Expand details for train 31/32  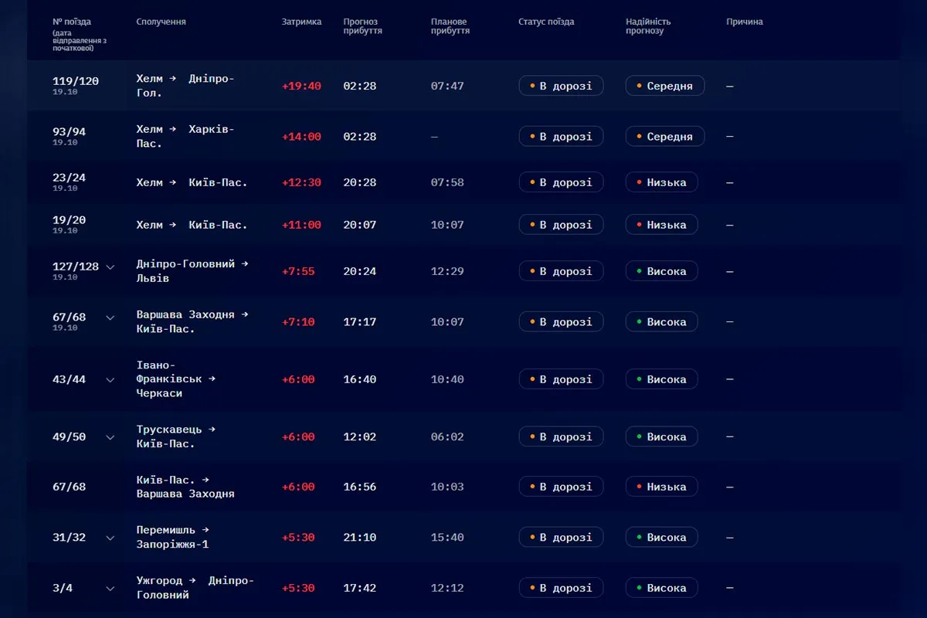coord(110,538)
